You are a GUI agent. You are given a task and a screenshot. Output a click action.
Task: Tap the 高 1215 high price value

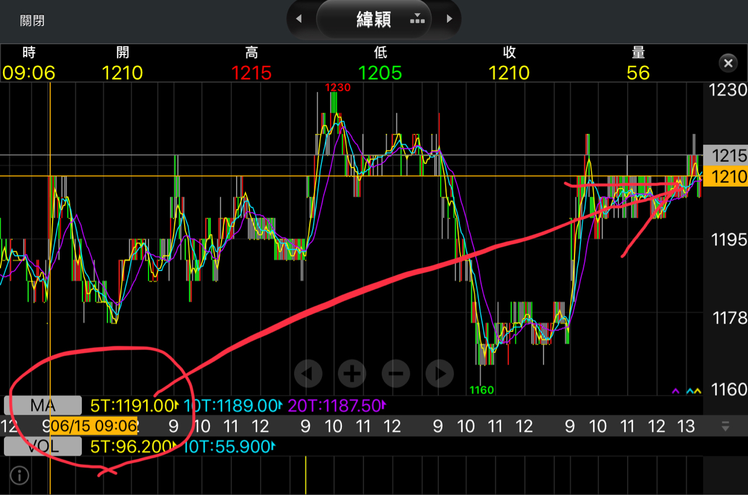[251, 73]
